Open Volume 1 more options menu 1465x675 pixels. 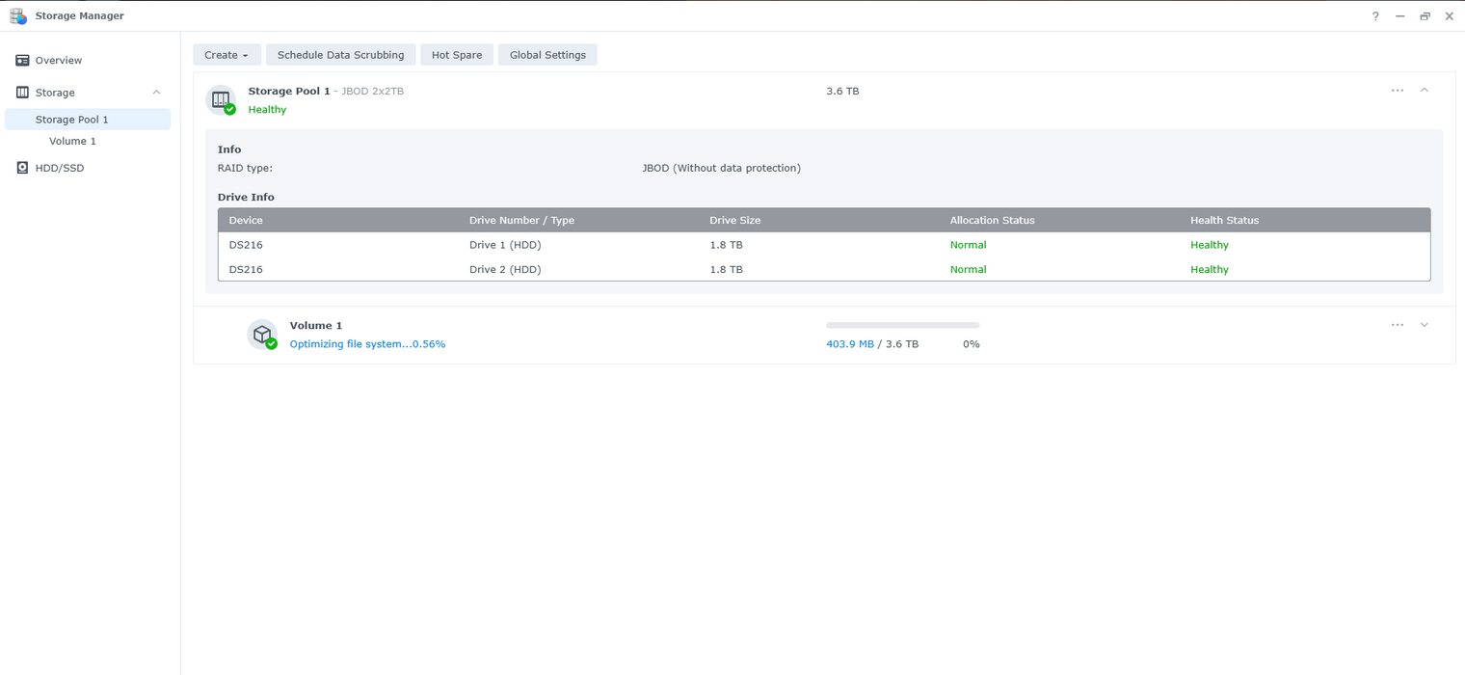1398,325
